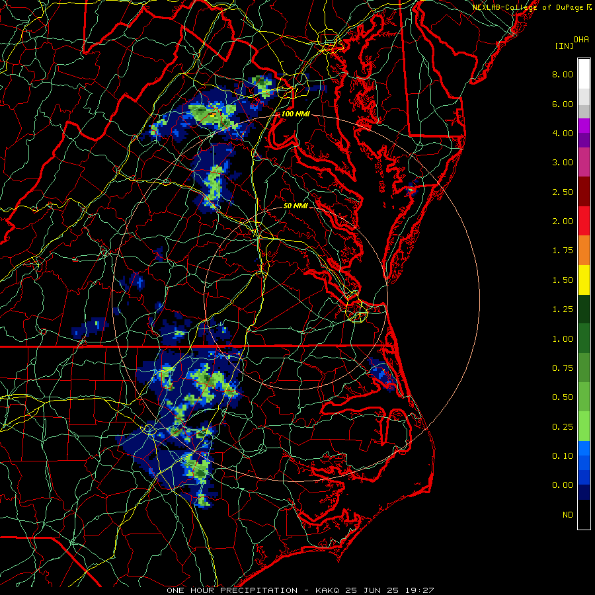
Task: Pick the yellow 1.50 legend swatch
Action: [x=584, y=280]
